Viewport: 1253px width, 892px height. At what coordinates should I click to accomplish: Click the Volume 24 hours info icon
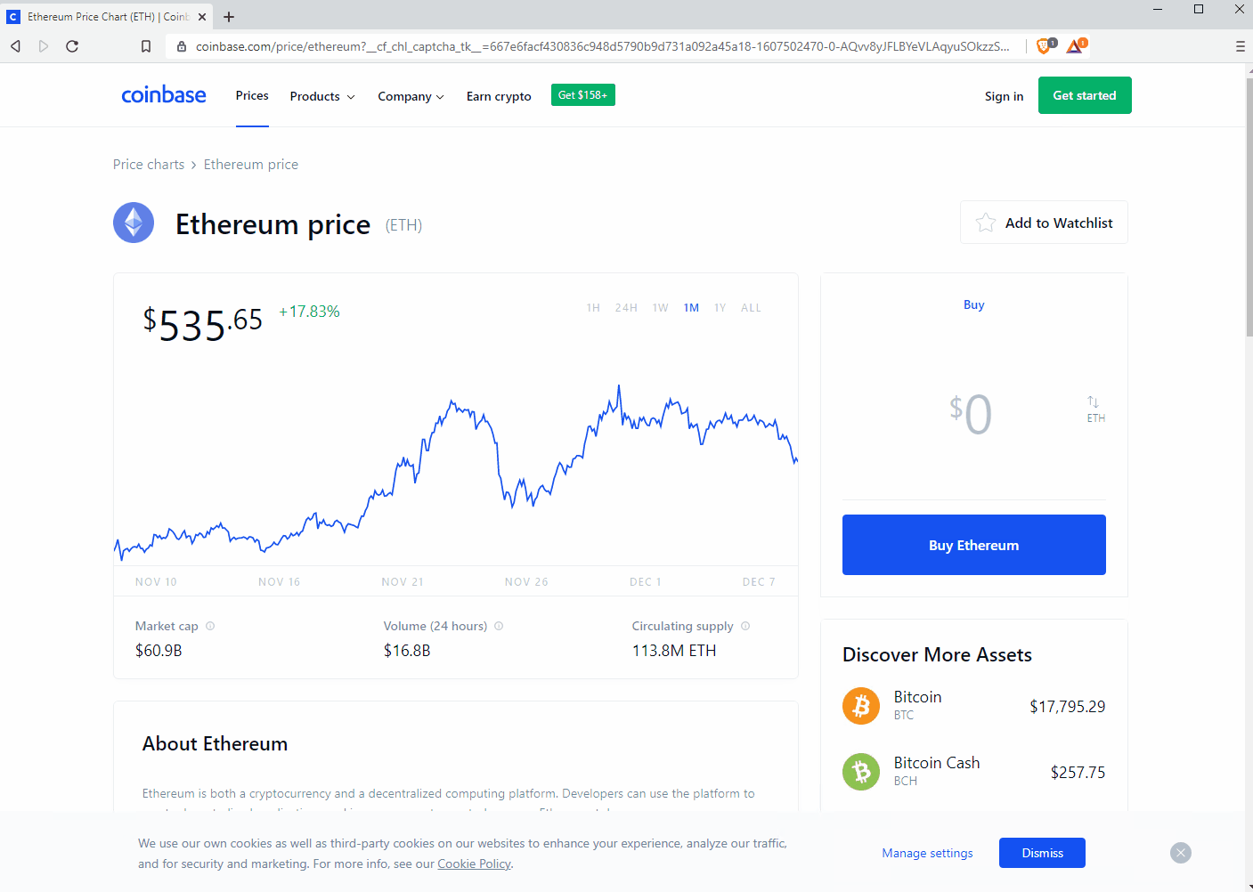(x=499, y=626)
